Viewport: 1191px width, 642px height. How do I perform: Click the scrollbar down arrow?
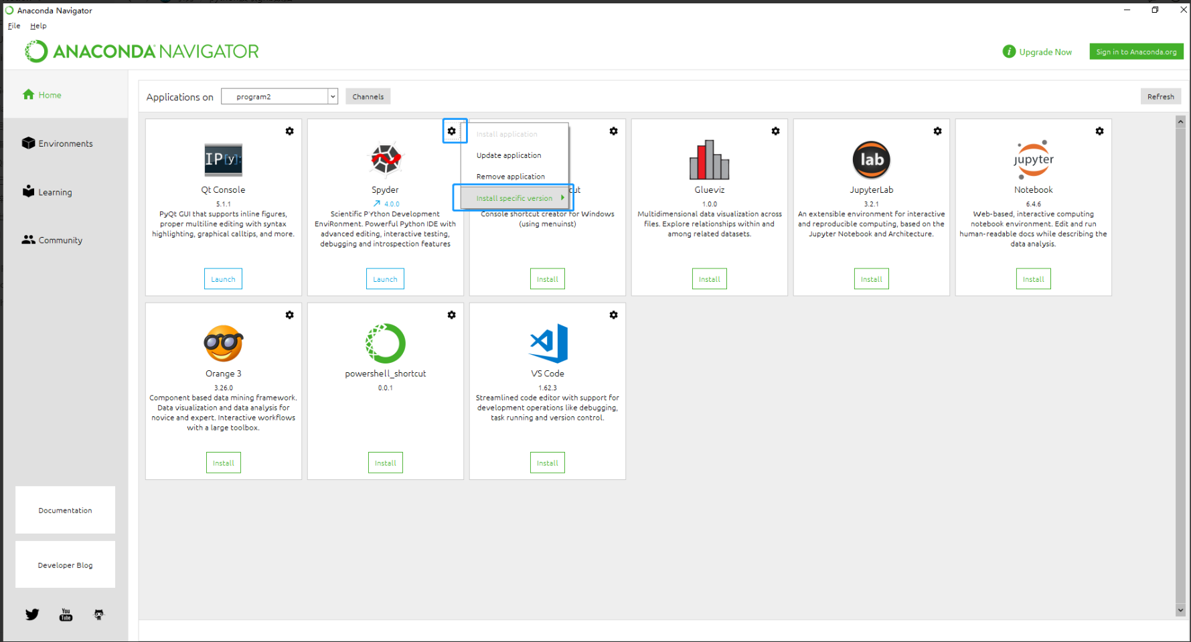(1180, 611)
